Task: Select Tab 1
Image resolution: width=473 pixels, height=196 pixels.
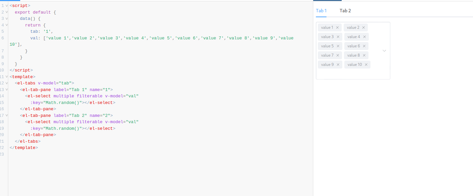Action: [321, 11]
